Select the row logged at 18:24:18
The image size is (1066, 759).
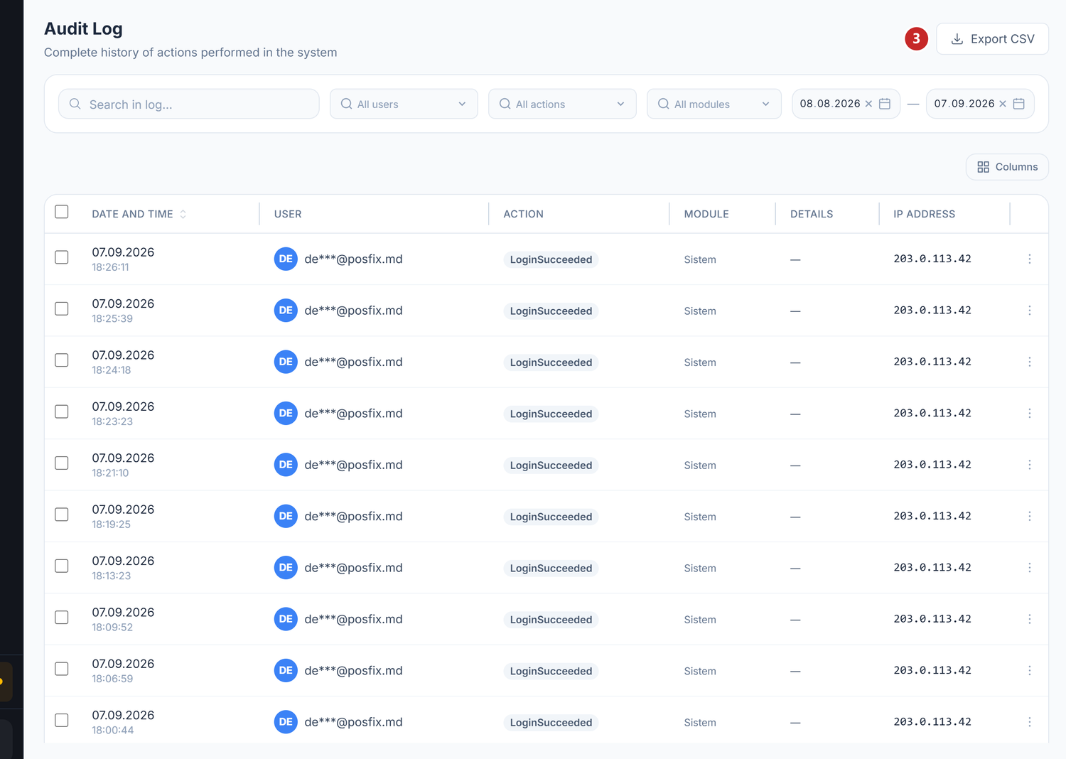click(62, 360)
